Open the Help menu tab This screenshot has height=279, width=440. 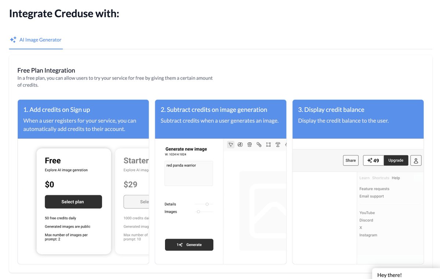[396, 178]
